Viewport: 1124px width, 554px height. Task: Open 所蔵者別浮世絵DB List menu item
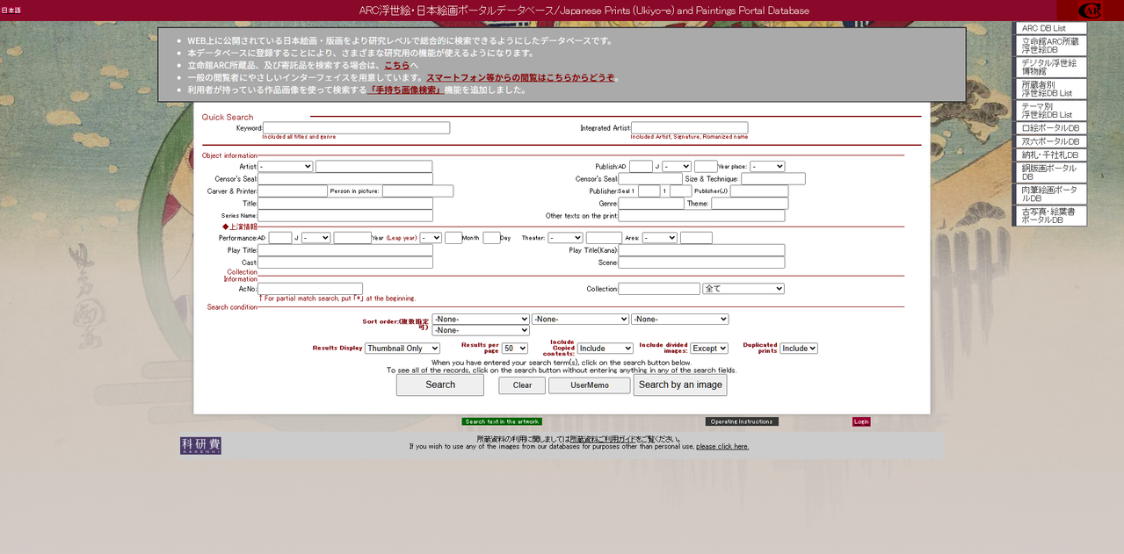1049,89
